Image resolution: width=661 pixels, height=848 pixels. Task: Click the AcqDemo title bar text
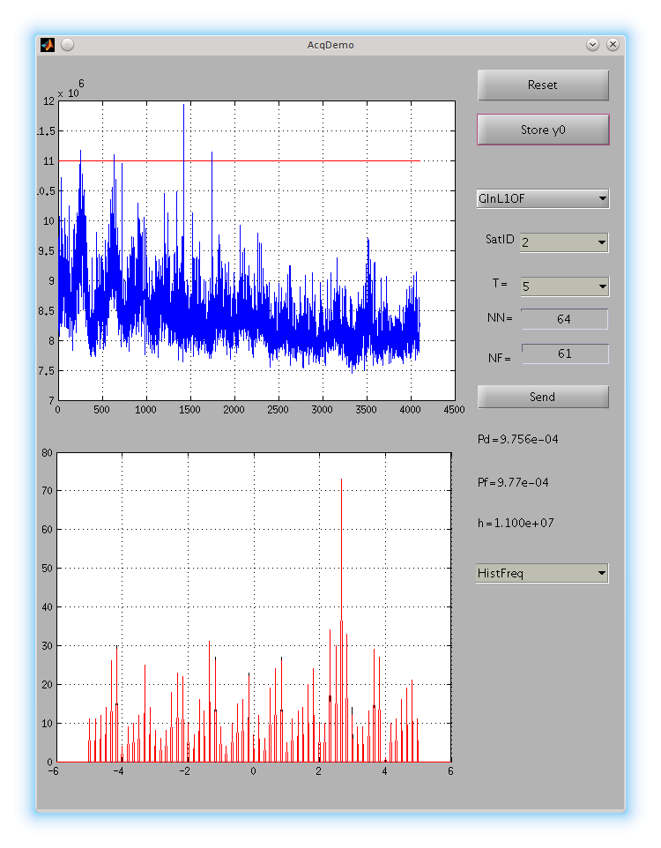pyautogui.click(x=330, y=45)
